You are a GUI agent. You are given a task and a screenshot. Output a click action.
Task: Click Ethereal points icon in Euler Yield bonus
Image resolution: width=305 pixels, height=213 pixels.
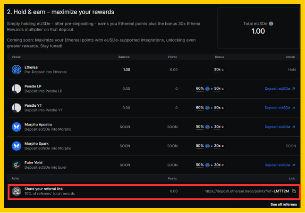click(x=207, y=165)
